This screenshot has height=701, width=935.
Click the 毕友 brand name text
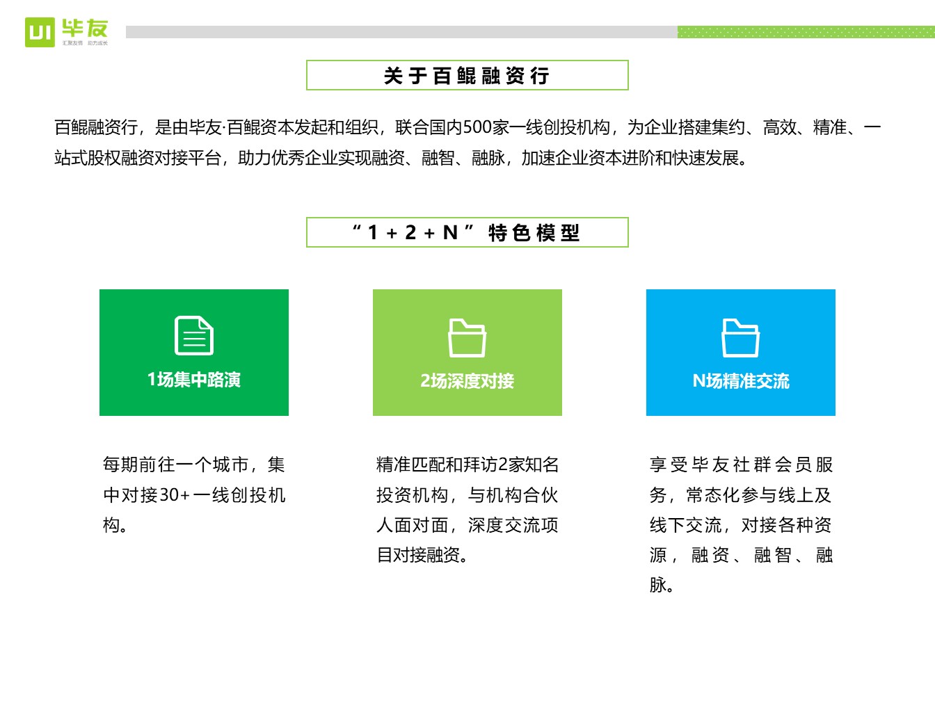click(85, 29)
